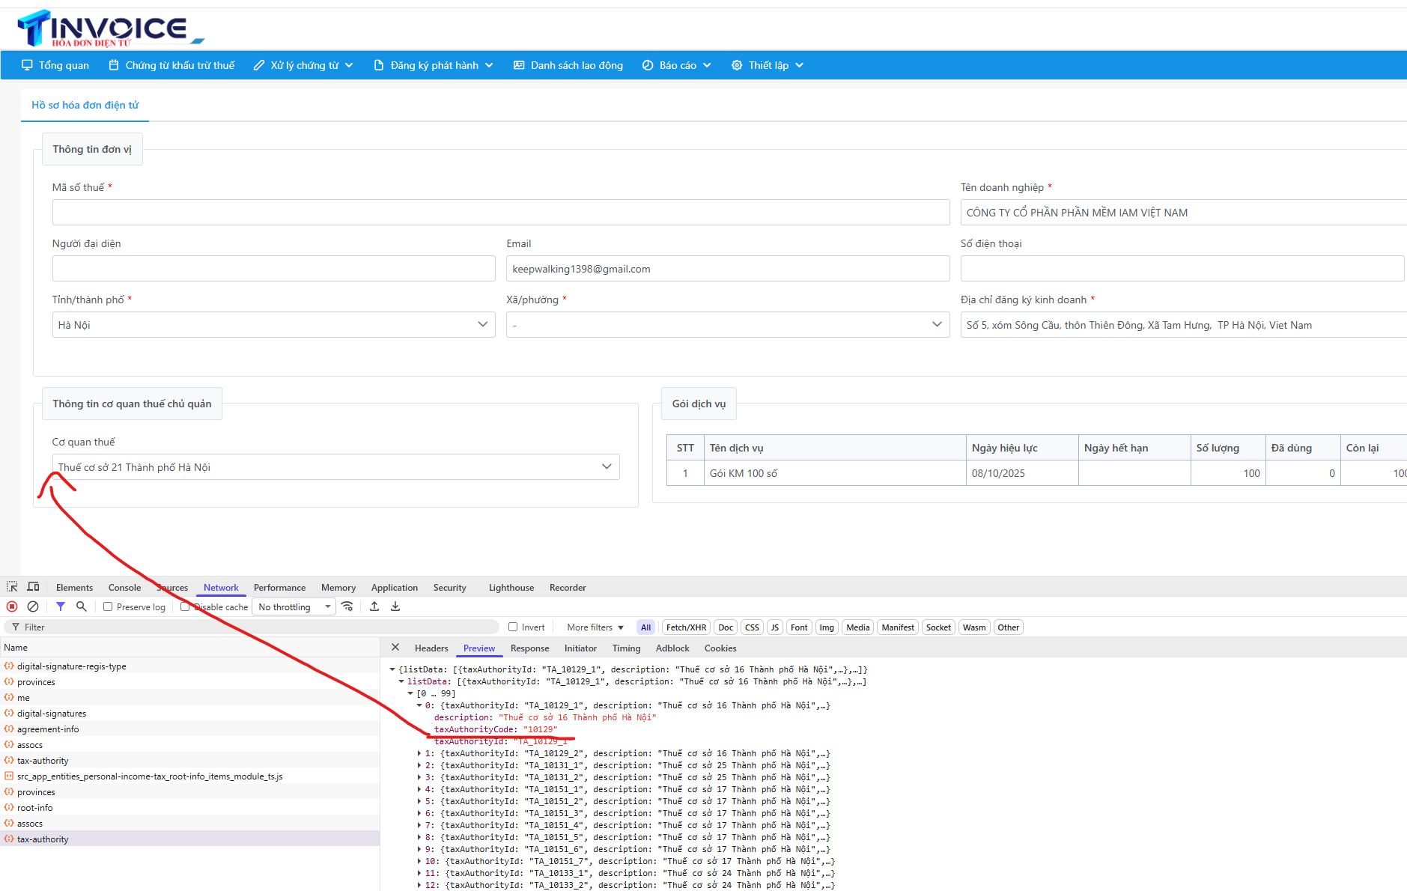Click the Mã số thuế input field
Image resolution: width=1407 pixels, height=891 pixels.
coord(501,213)
